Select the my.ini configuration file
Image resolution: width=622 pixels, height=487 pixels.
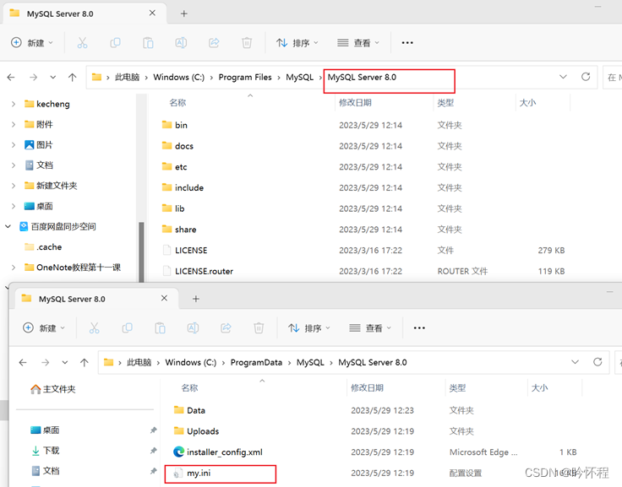[x=193, y=473]
